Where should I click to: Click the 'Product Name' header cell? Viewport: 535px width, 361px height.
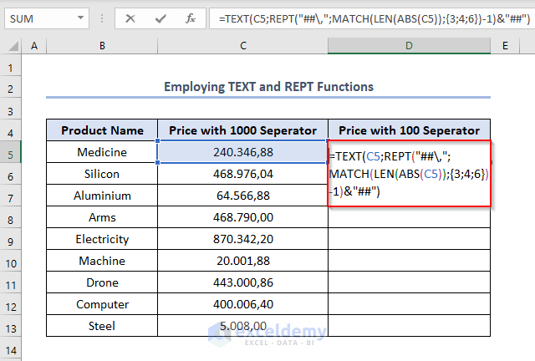pos(102,130)
